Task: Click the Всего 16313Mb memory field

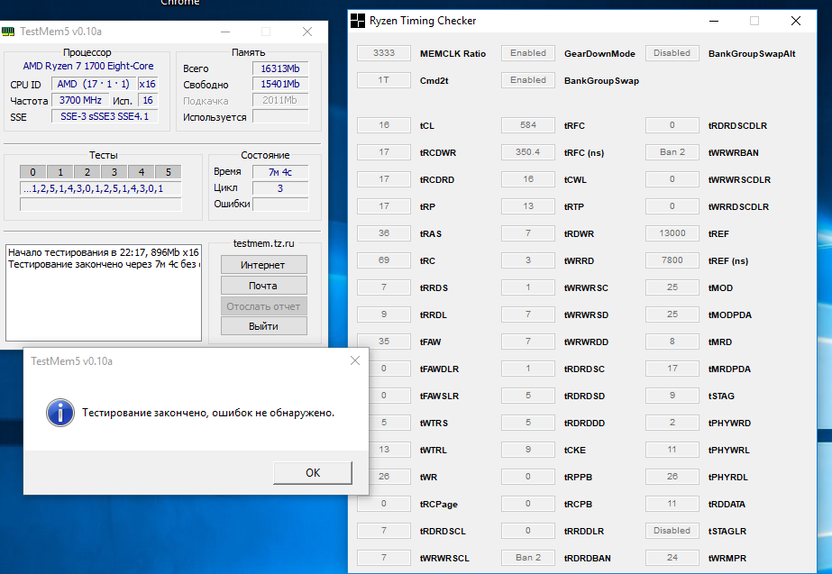Action: (x=280, y=68)
